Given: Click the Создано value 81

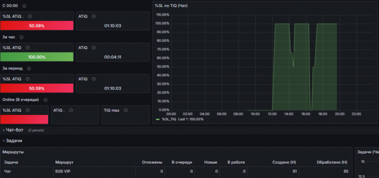Looking at the screenshot, I should (x=295, y=171).
